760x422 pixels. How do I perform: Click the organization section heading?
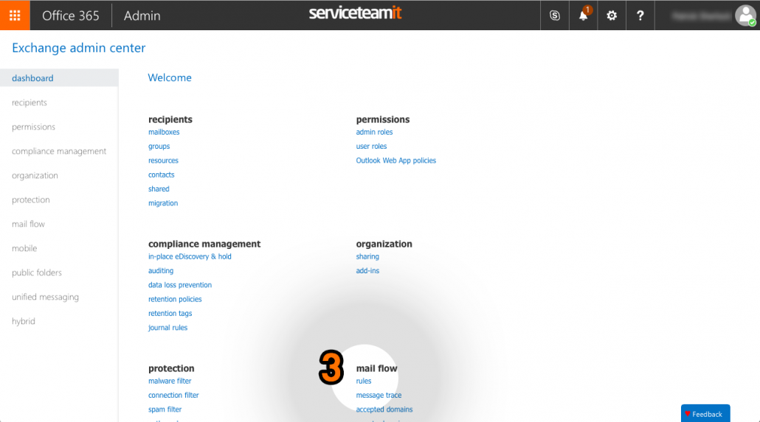(384, 244)
